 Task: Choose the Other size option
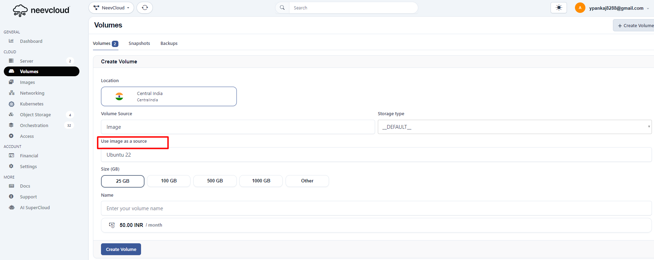tap(307, 181)
